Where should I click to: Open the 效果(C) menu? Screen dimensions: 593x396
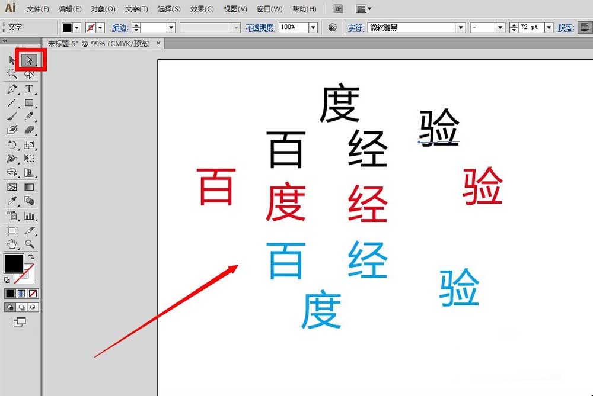[x=202, y=9]
